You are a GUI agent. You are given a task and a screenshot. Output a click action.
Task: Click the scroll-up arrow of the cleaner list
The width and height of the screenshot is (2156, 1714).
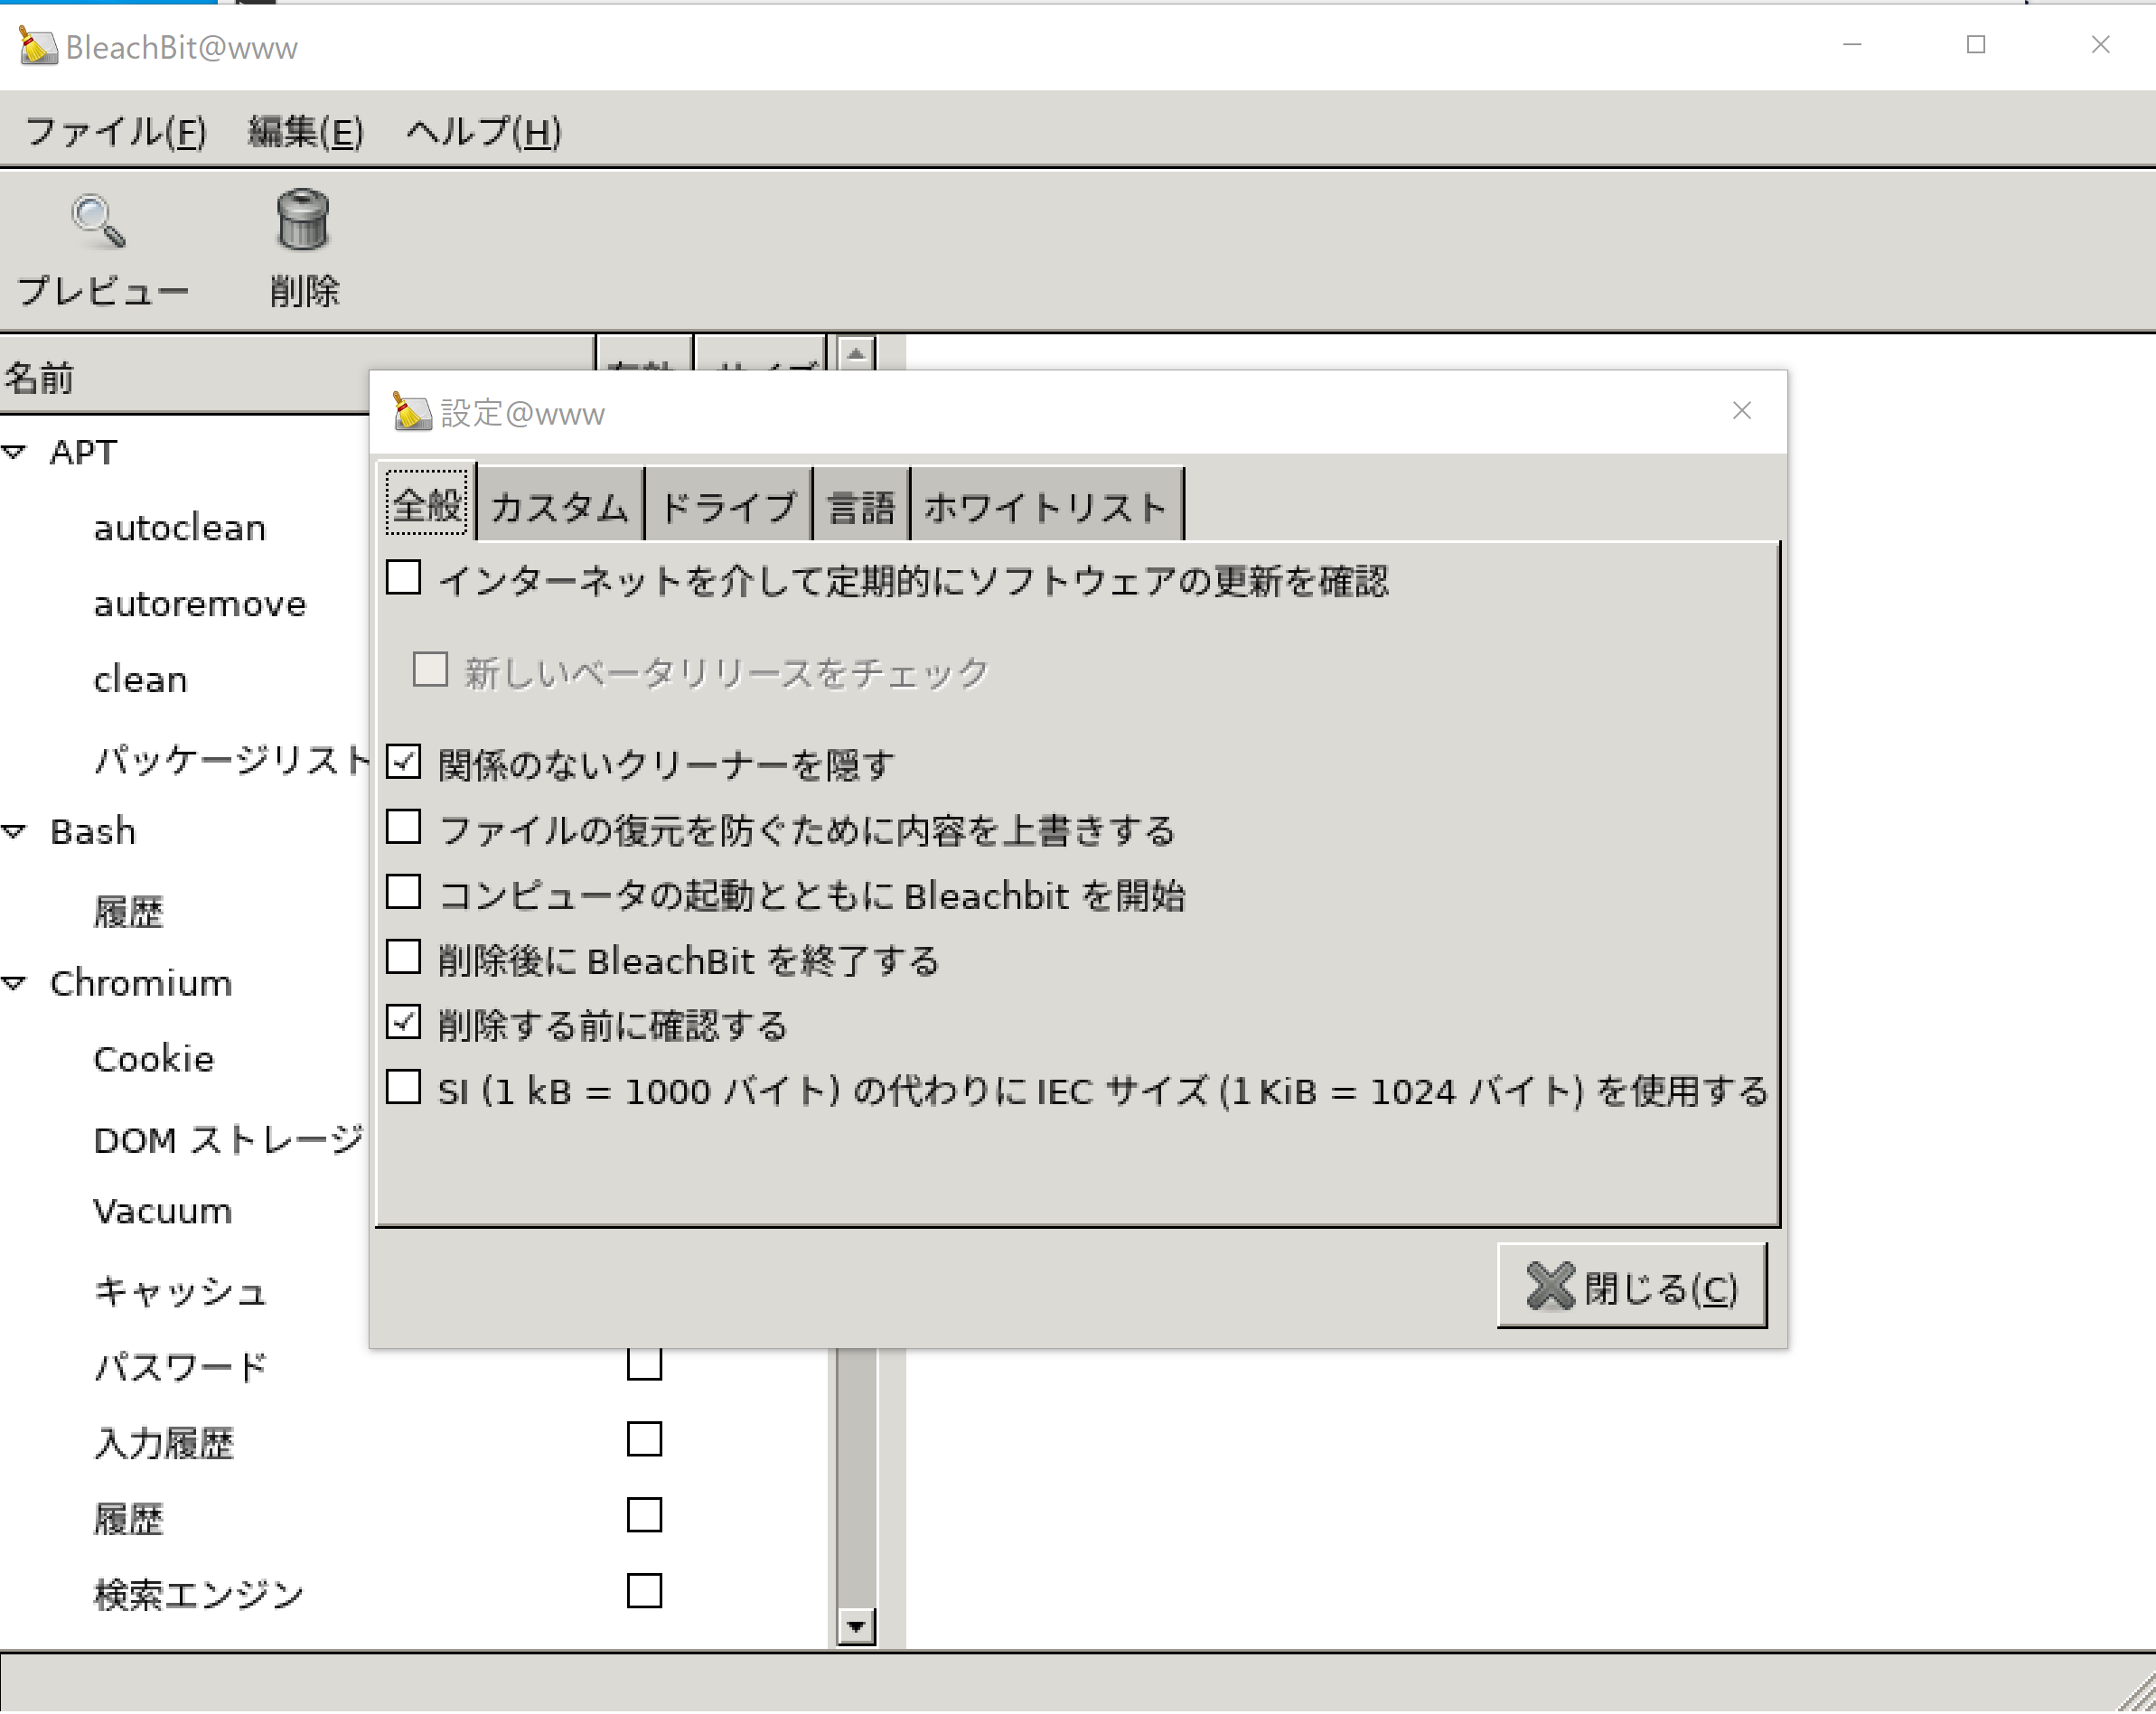[856, 353]
